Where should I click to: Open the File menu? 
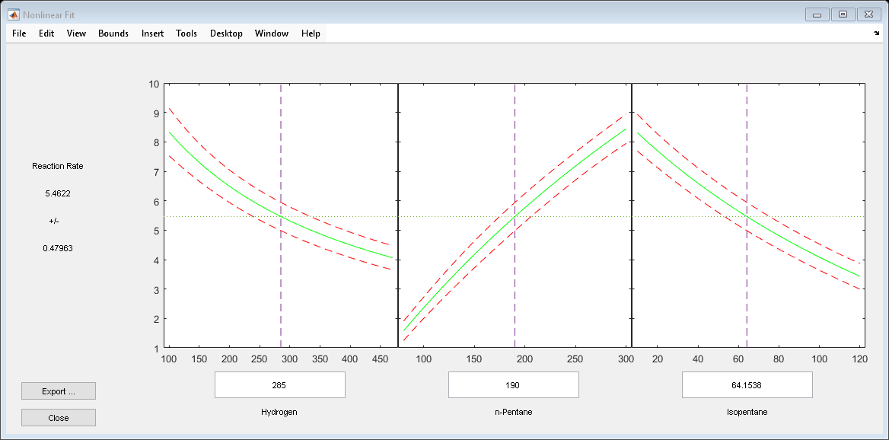(19, 33)
